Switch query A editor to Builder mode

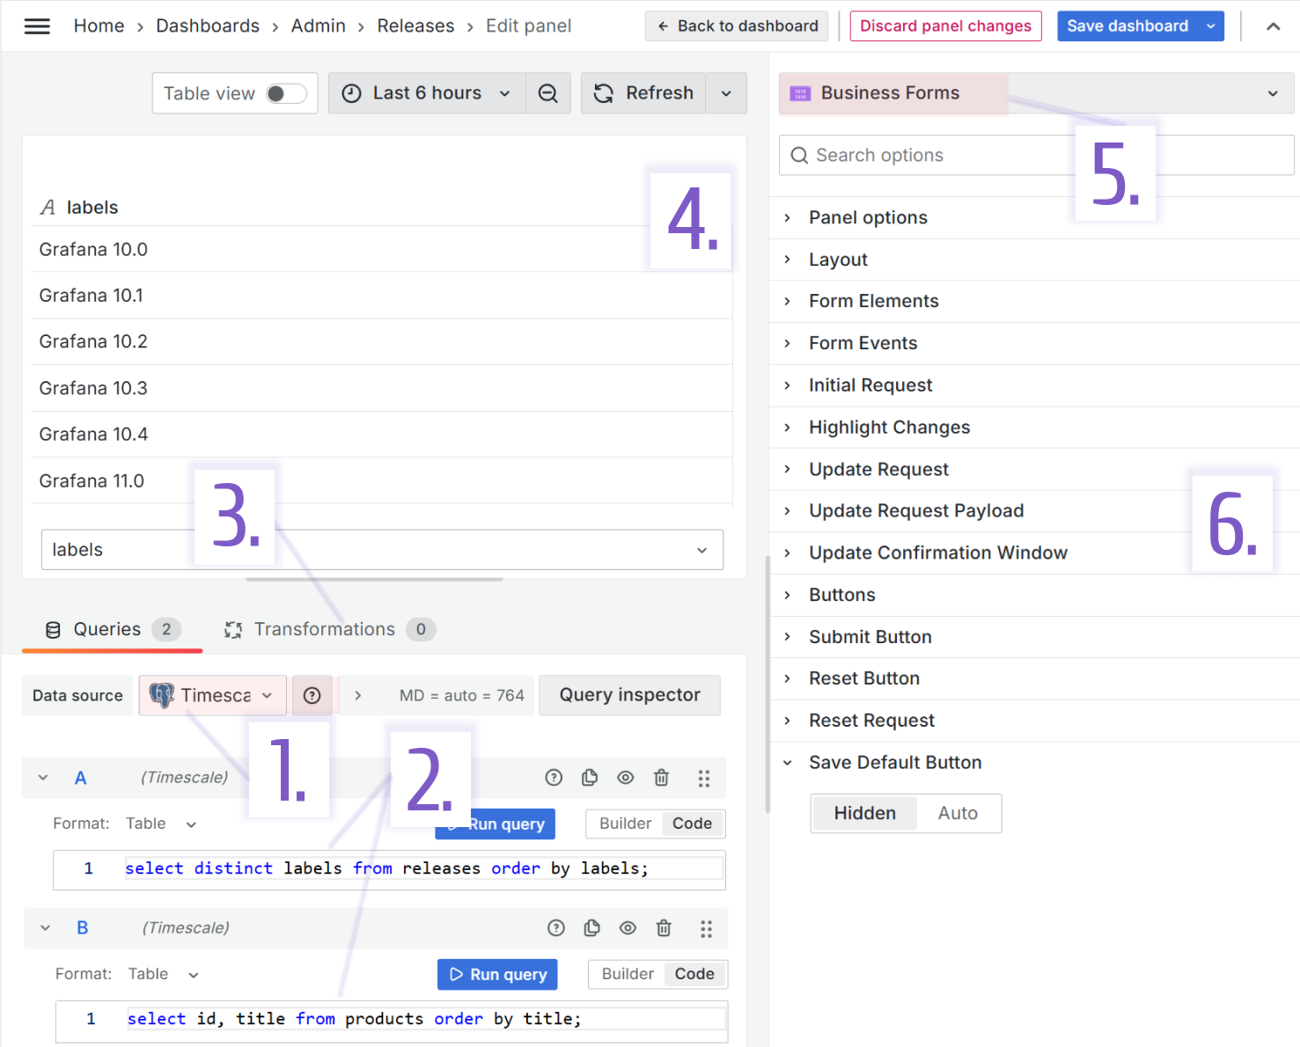625,824
